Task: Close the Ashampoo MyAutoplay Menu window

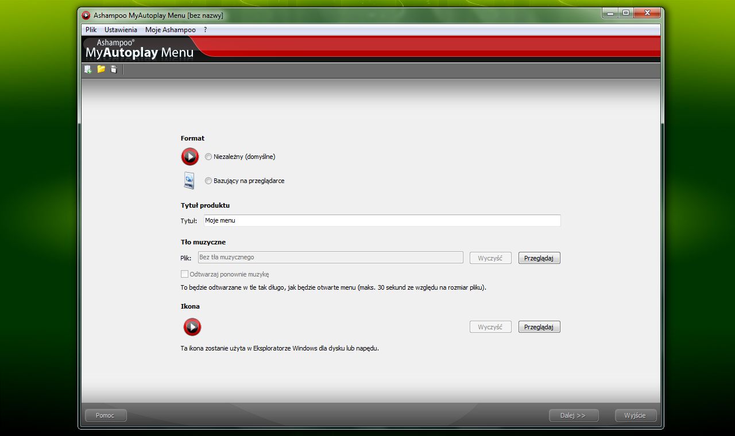Action: [x=647, y=13]
